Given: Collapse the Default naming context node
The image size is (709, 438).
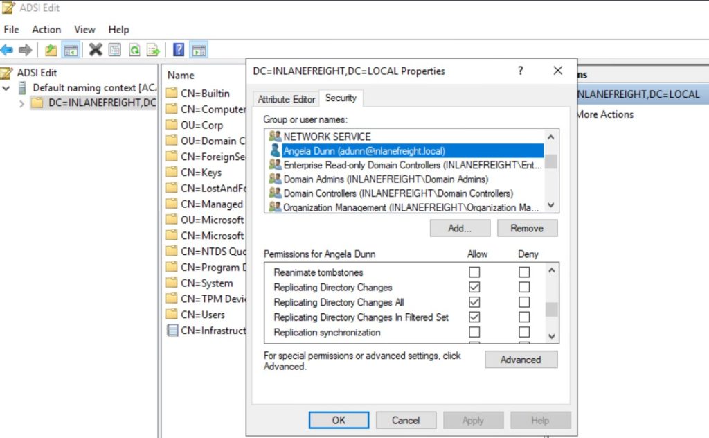Looking at the screenshot, I should click(x=7, y=88).
